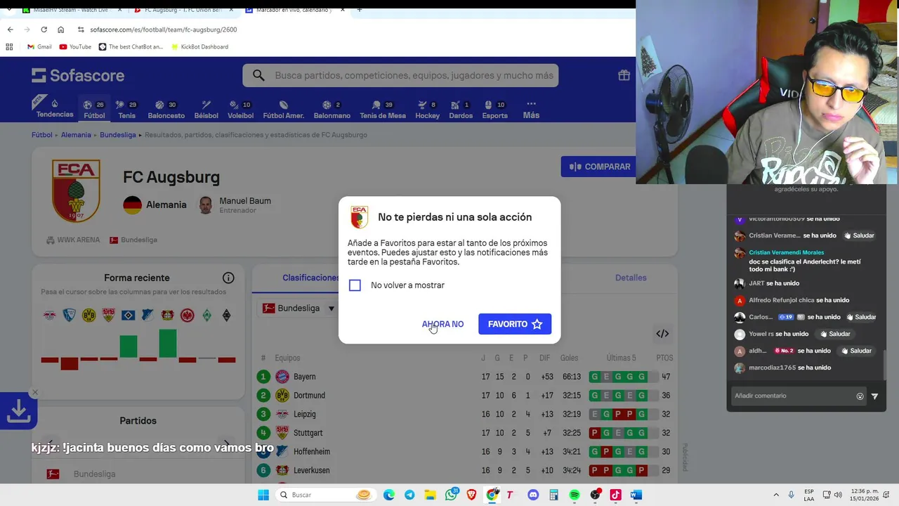
Task: Click the tallest green form bar
Action: [168, 343]
